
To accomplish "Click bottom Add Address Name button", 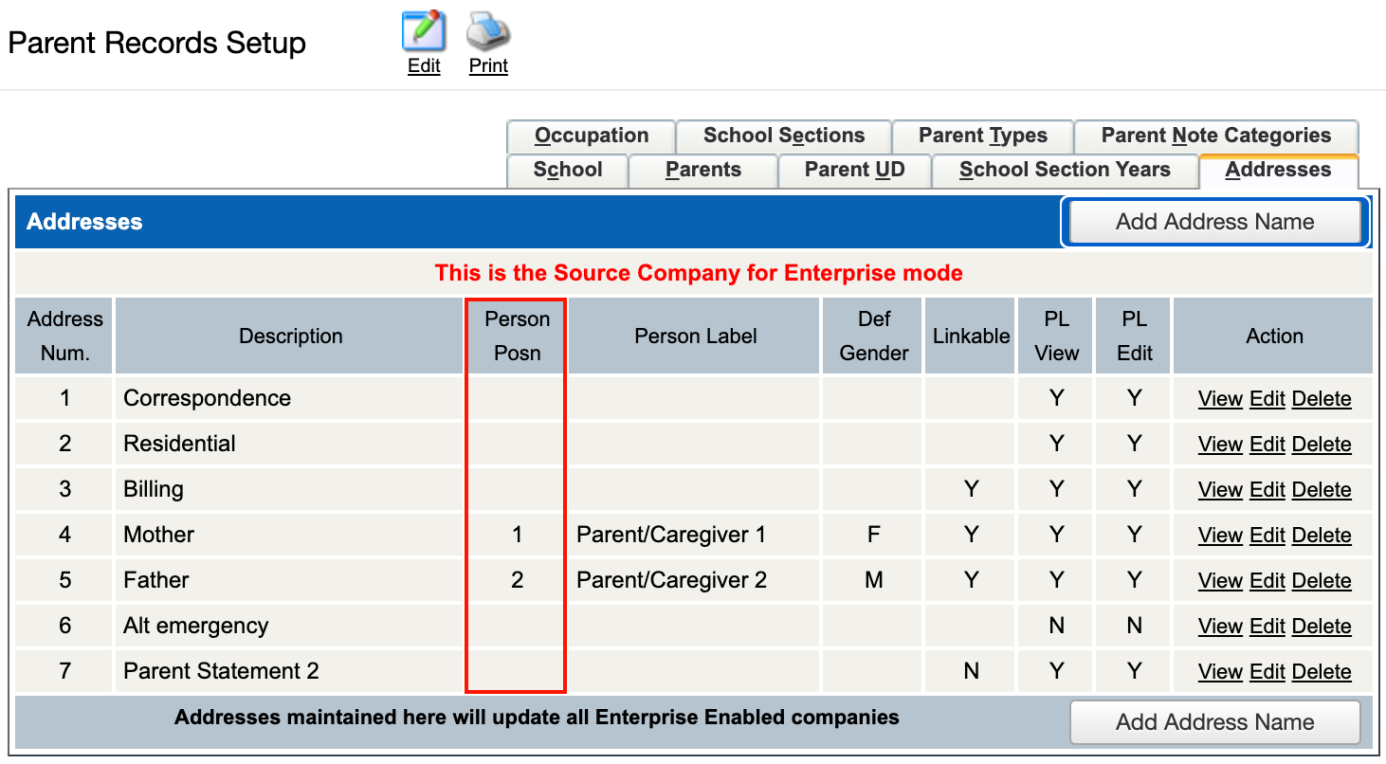I will (x=1214, y=722).
